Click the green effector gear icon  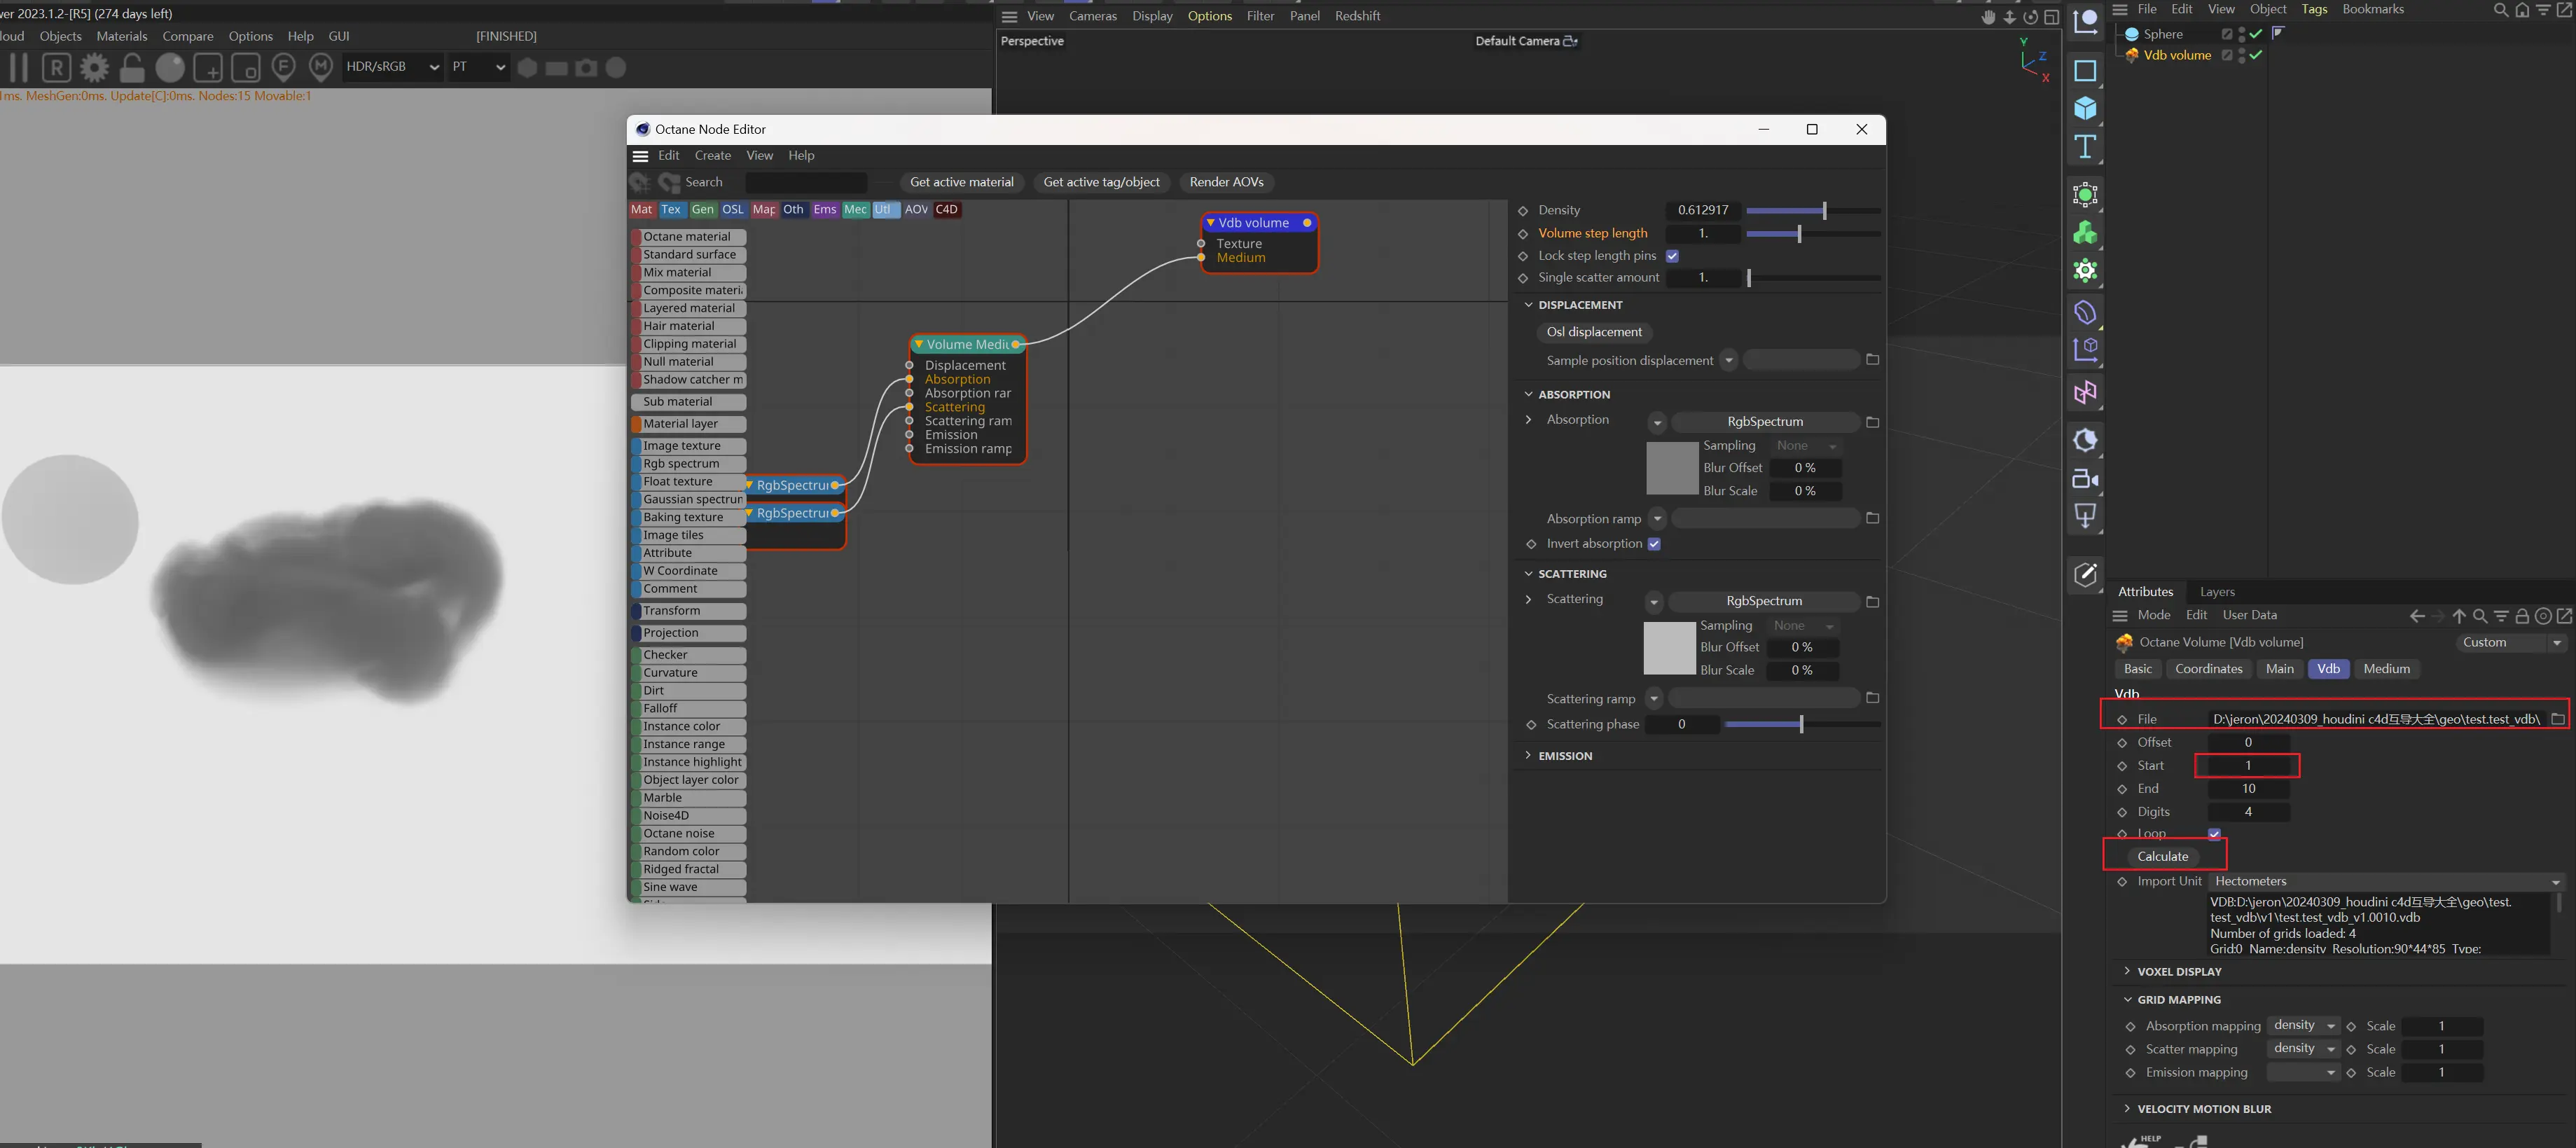[2085, 271]
